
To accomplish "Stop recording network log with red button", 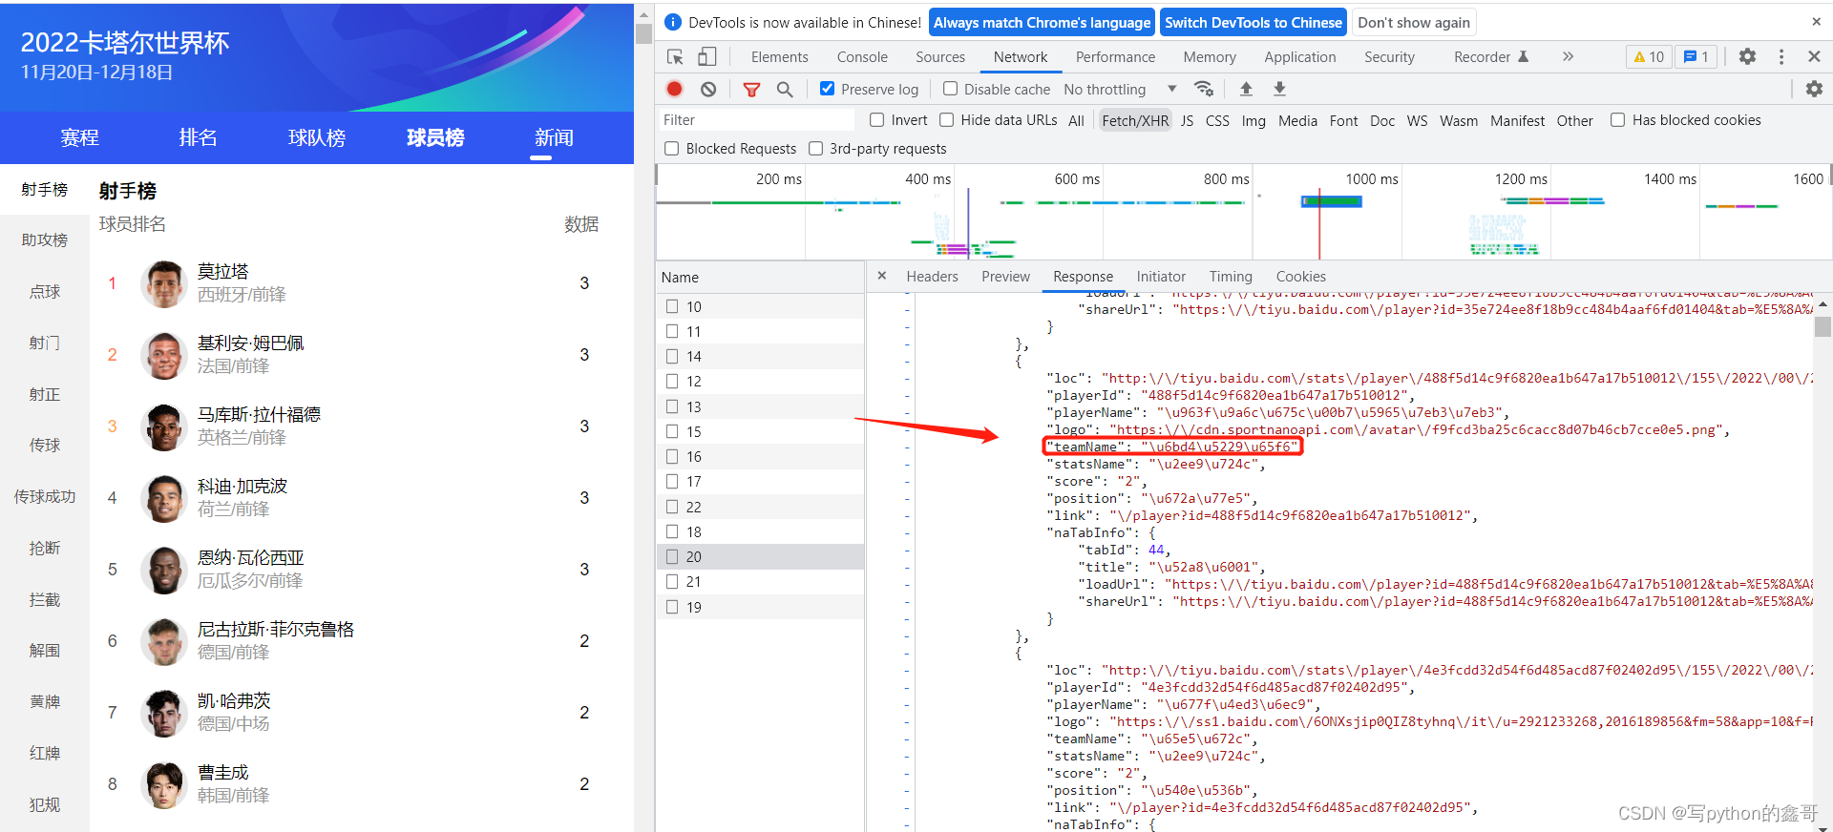I will [675, 89].
